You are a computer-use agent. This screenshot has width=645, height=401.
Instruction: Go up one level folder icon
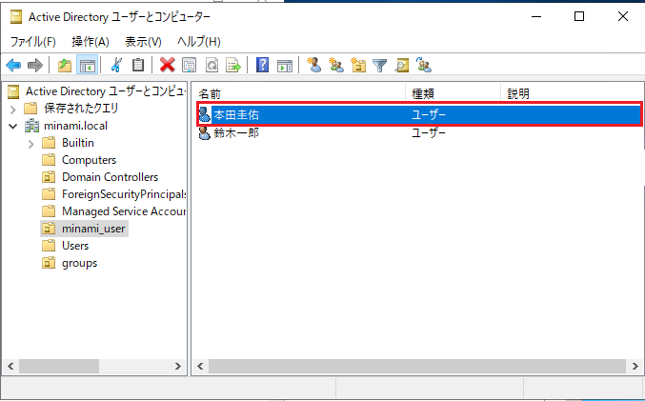point(65,65)
